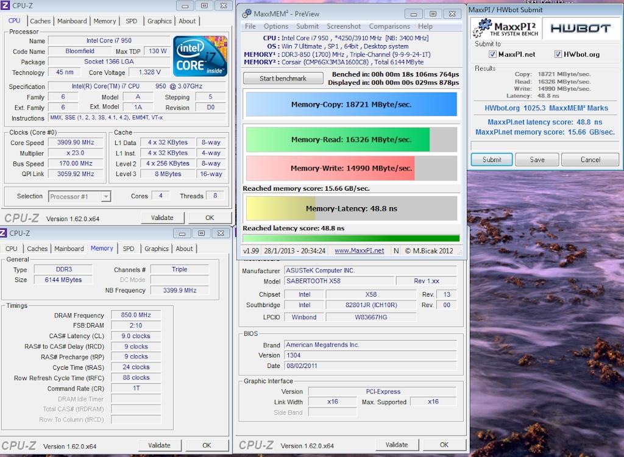This screenshot has height=457, width=624.
Task: Open the Options menu in MaxxMEM
Action: [276, 26]
